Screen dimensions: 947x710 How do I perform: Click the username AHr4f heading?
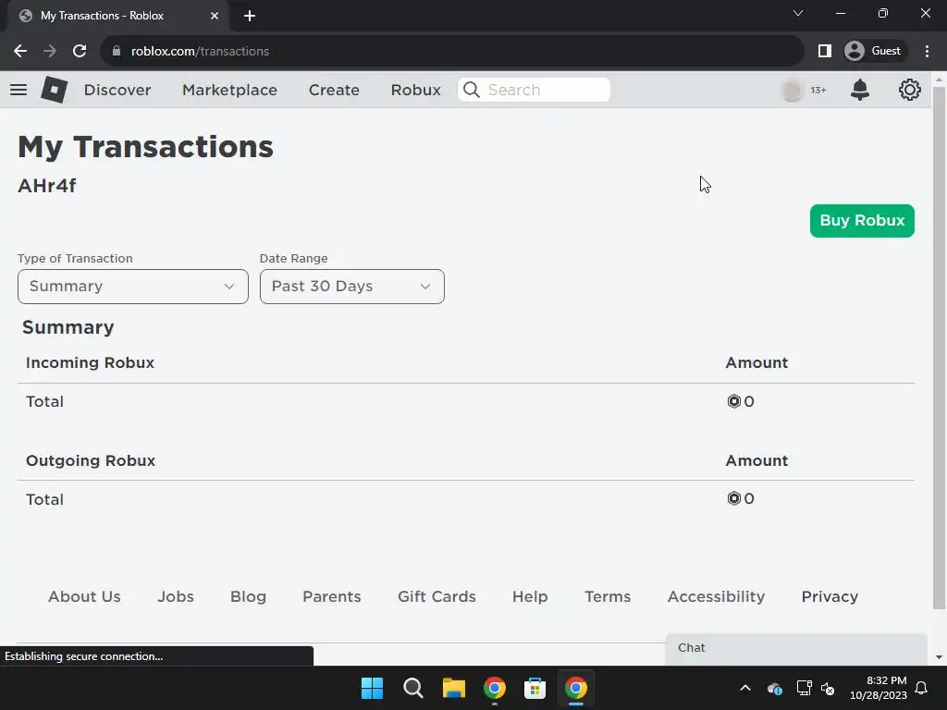[47, 186]
